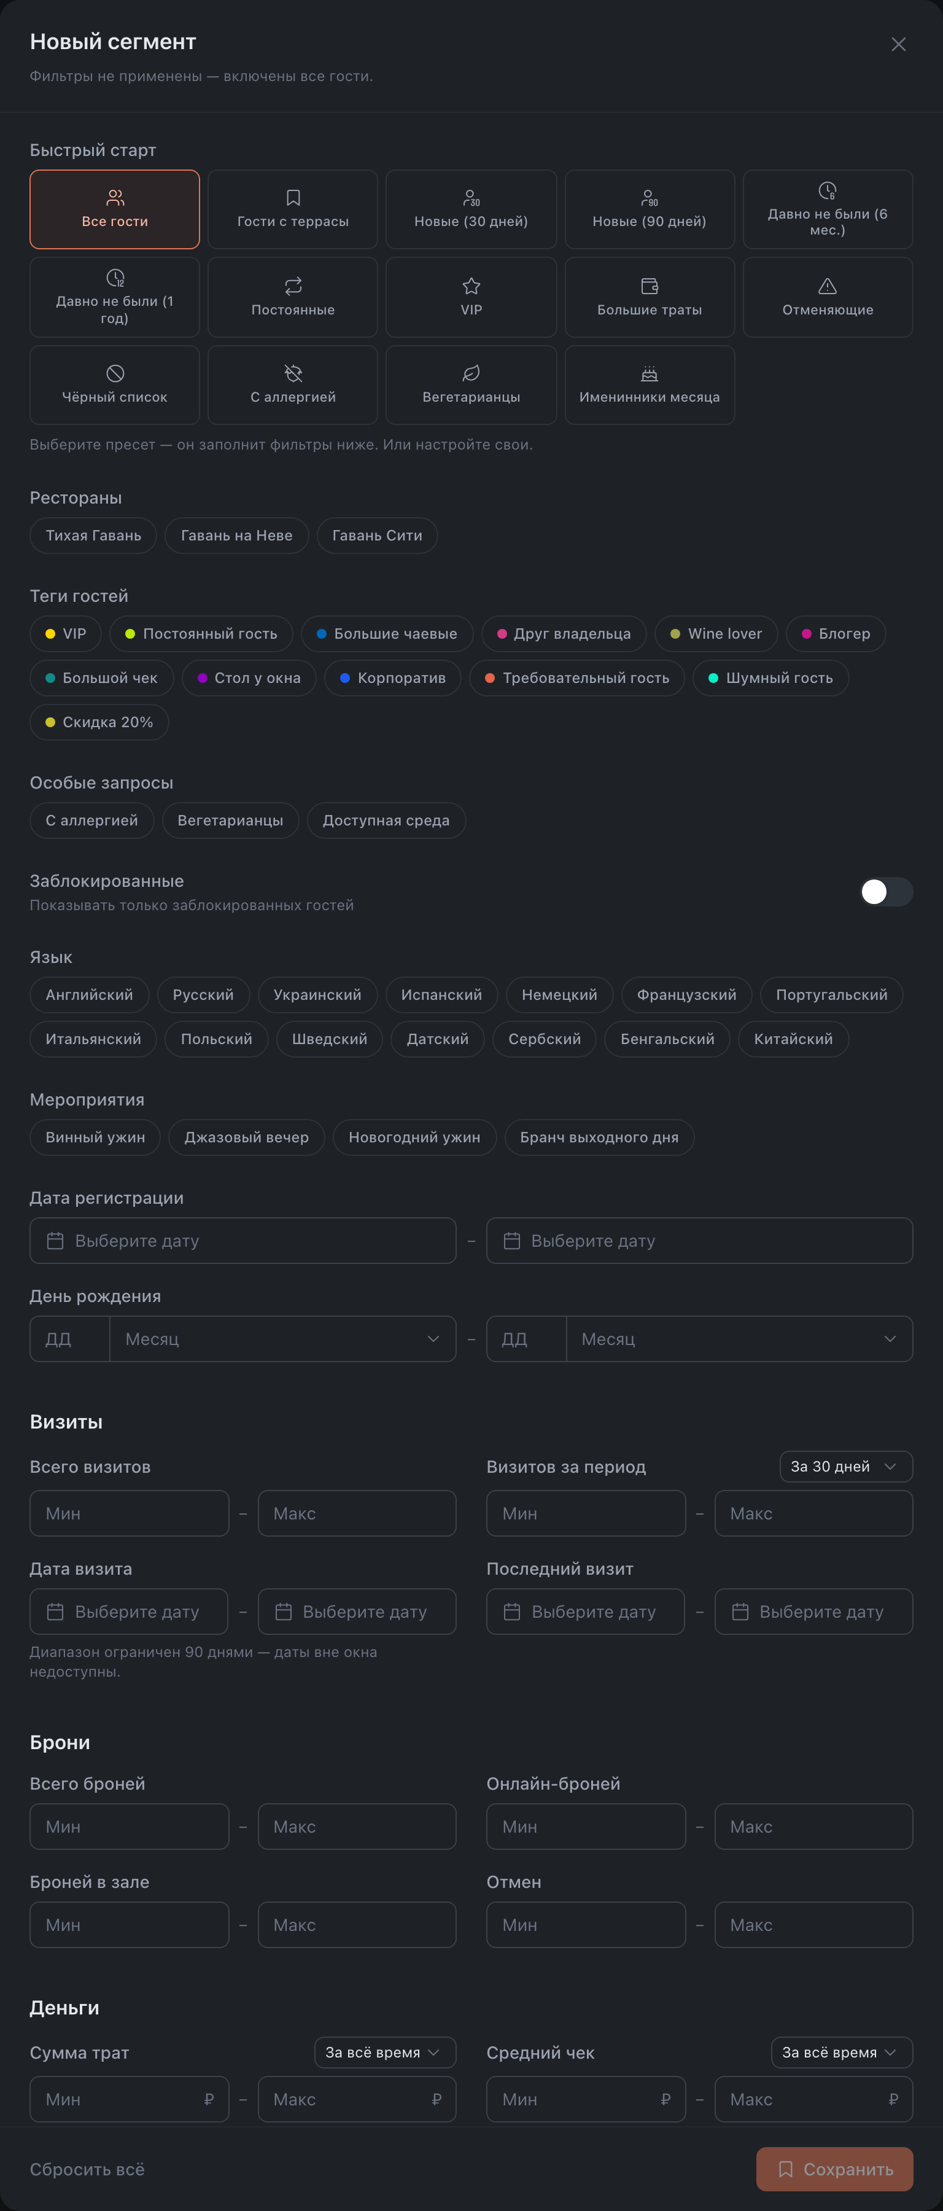This screenshot has height=2211, width=943.
Task: Click the 'Сбросить всё' reset link
Action: click(x=88, y=2169)
